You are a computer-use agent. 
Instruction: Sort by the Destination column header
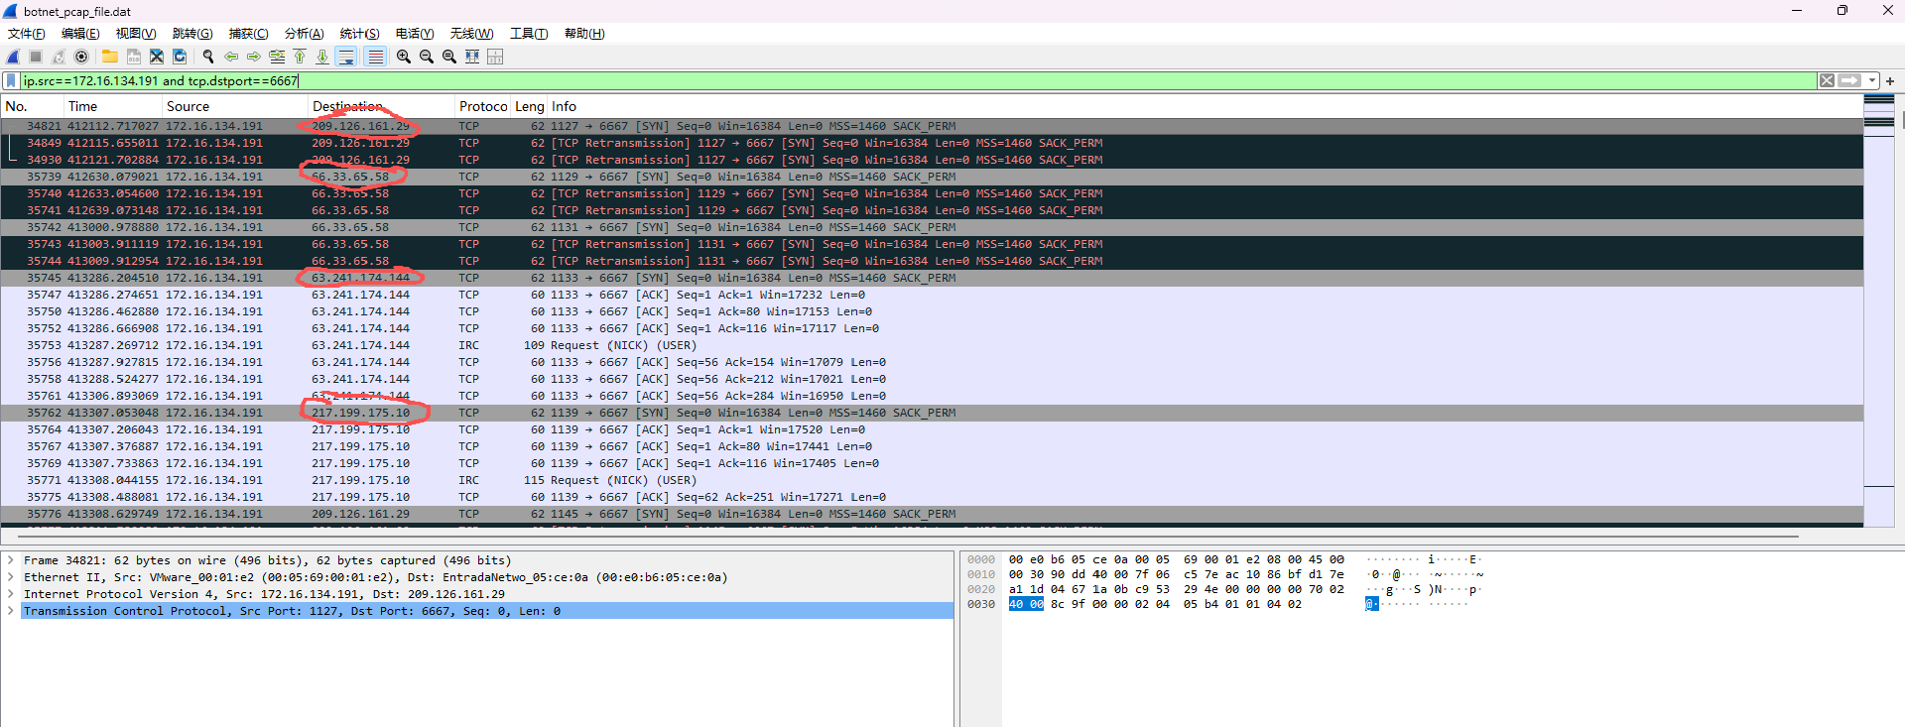tap(381, 106)
